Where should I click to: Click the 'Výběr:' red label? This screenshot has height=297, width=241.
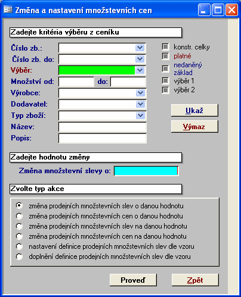click(21, 70)
